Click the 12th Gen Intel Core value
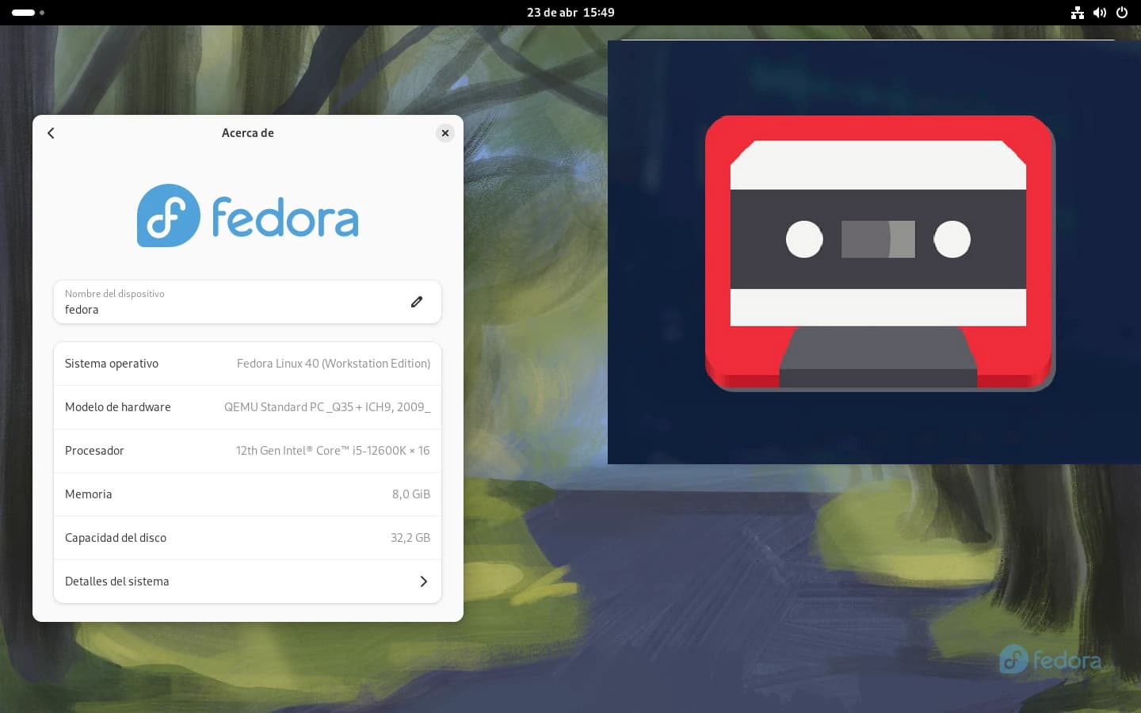 point(333,451)
